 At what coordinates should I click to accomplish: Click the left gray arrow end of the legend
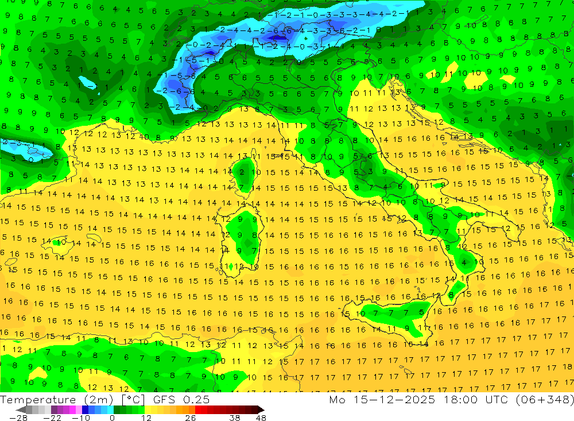[x=21, y=410]
